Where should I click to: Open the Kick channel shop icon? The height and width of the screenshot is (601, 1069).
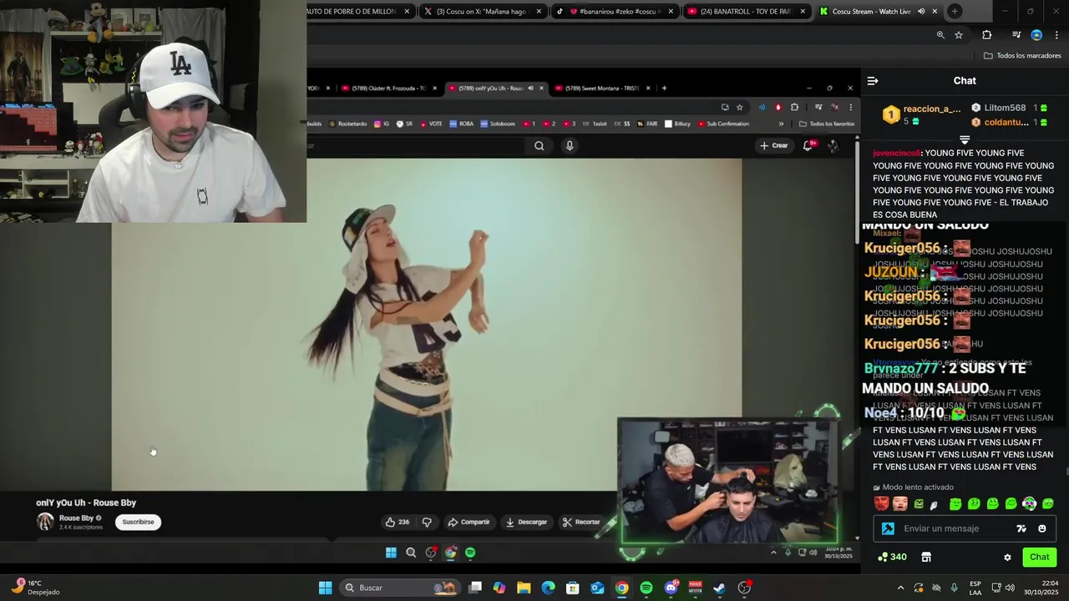point(926,557)
